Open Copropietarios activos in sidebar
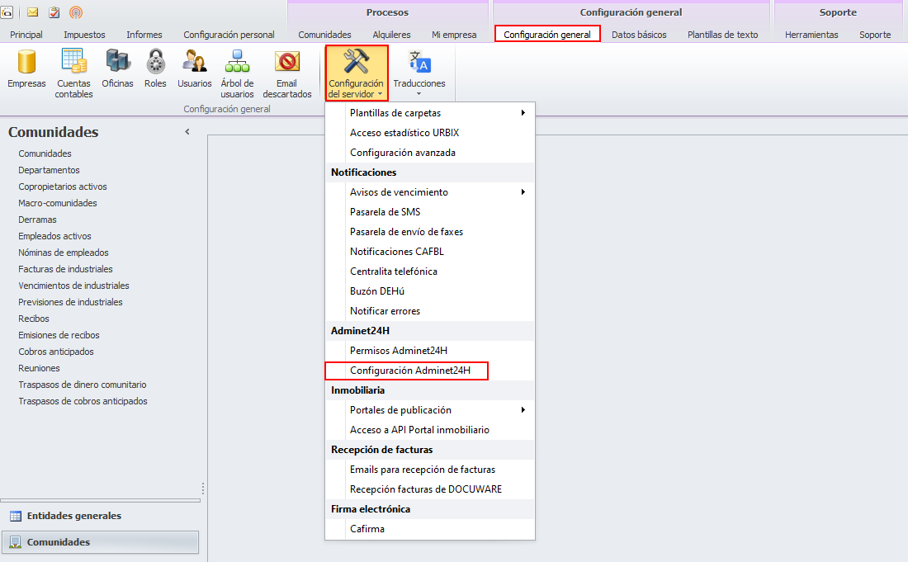The width and height of the screenshot is (908, 562). click(63, 187)
